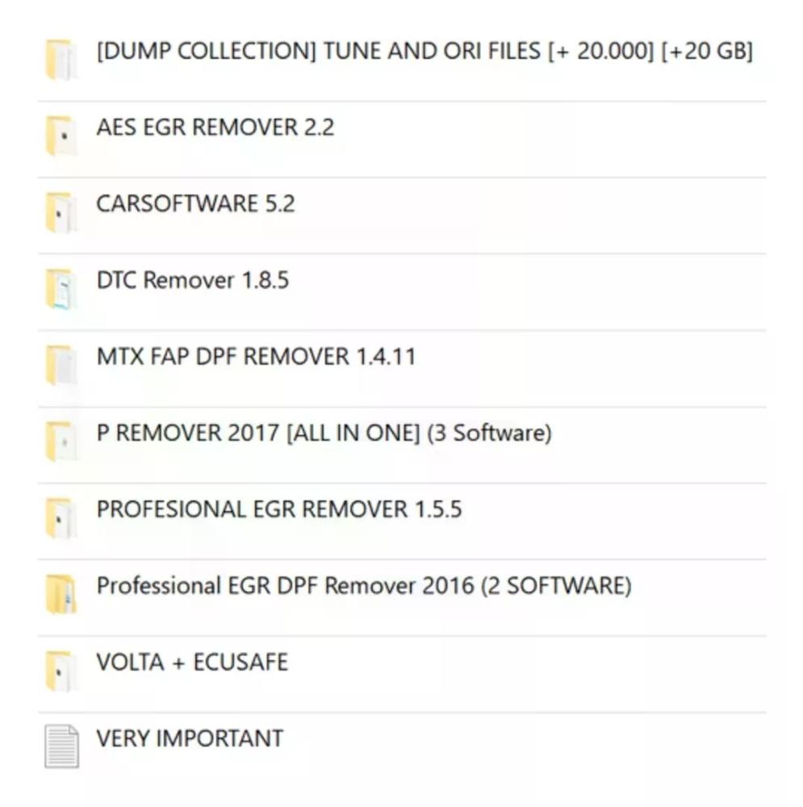Click the PROFESIONAL EGR REMOVER 1.5.5 folder icon
Screen dimensions: 803x807
tap(61, 517)
